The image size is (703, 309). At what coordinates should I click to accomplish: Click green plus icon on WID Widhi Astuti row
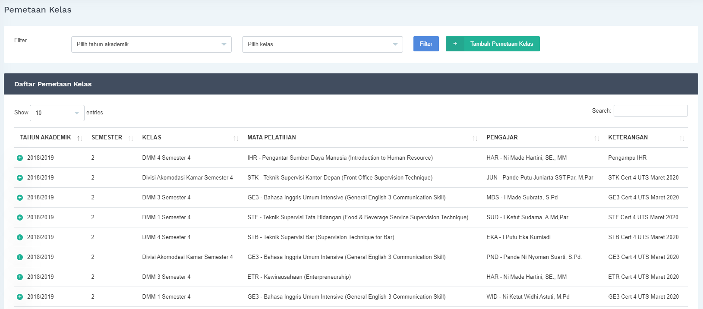[20, 297]
